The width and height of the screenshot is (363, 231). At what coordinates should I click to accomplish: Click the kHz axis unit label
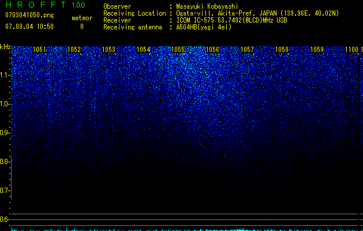(5, 47)
